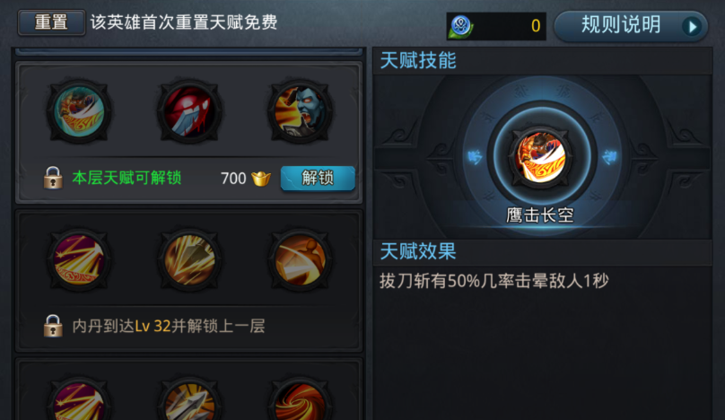
Task: Choose the golden shield burst talent icon
Action: [189, 259]
